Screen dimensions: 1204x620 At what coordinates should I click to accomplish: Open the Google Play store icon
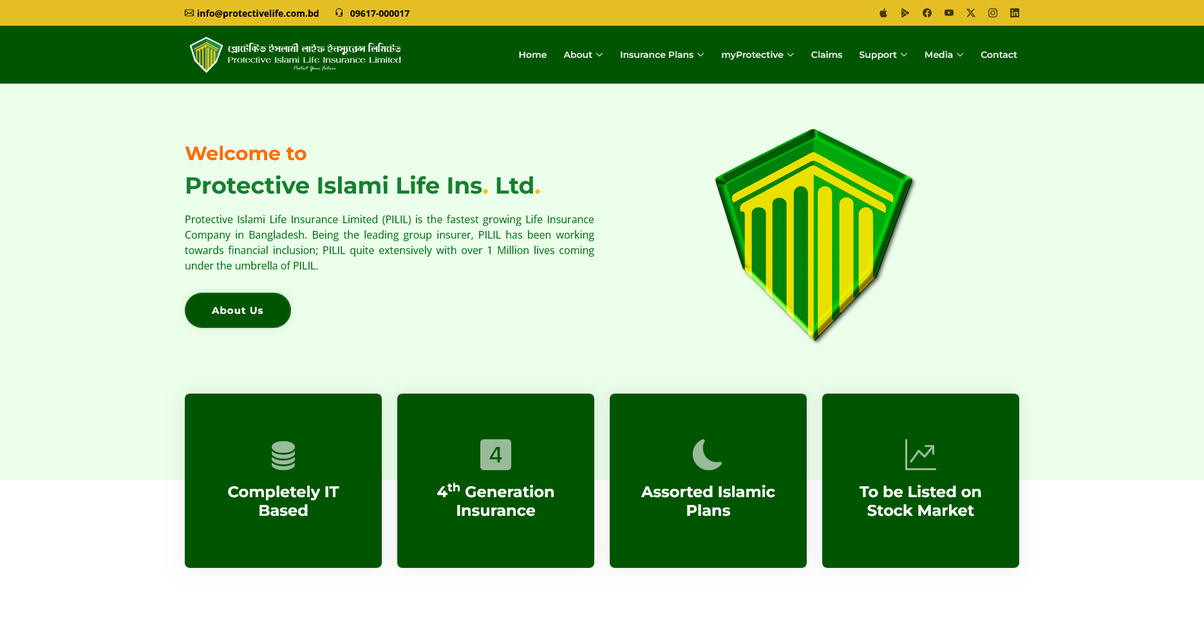(905, 13)
